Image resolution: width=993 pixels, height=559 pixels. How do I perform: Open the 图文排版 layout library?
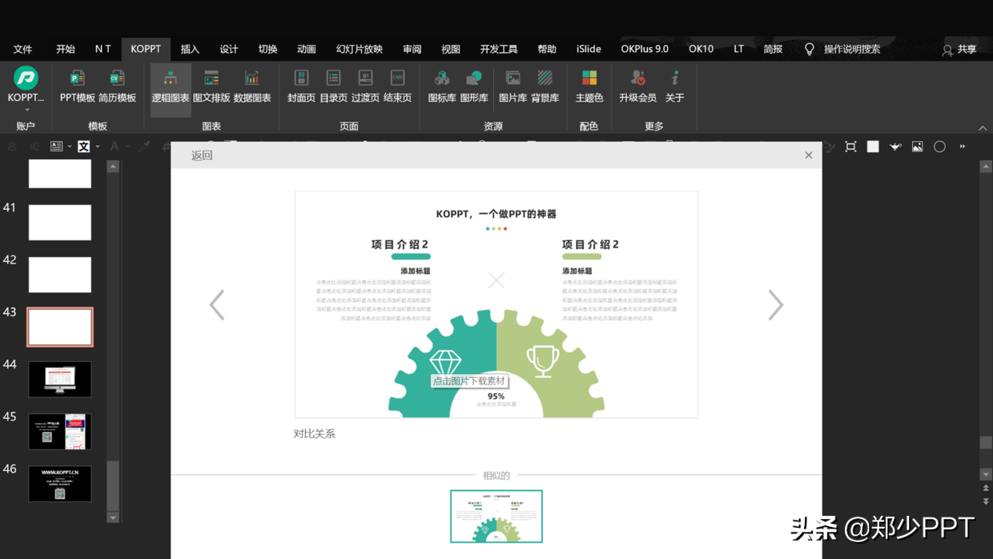(x=211, y=86)
